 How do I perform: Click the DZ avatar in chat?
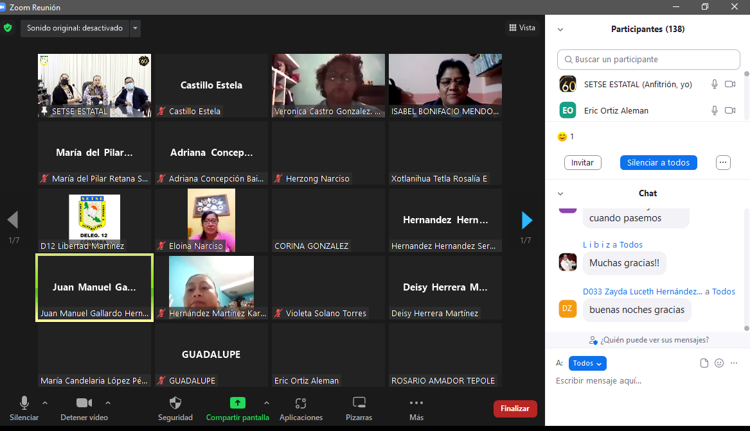tap(567, 308)
